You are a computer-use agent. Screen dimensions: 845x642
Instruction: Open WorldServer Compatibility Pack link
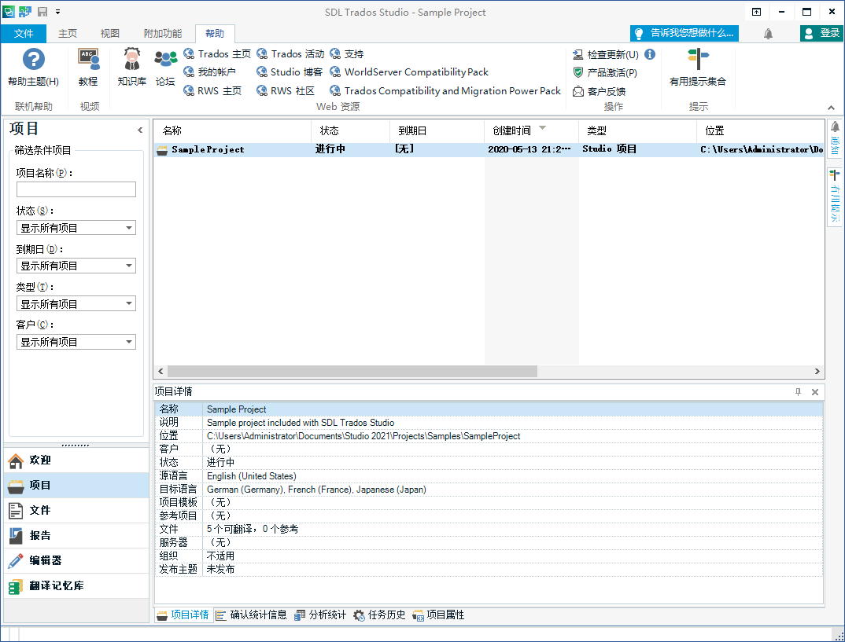click(x=409, y=72)
